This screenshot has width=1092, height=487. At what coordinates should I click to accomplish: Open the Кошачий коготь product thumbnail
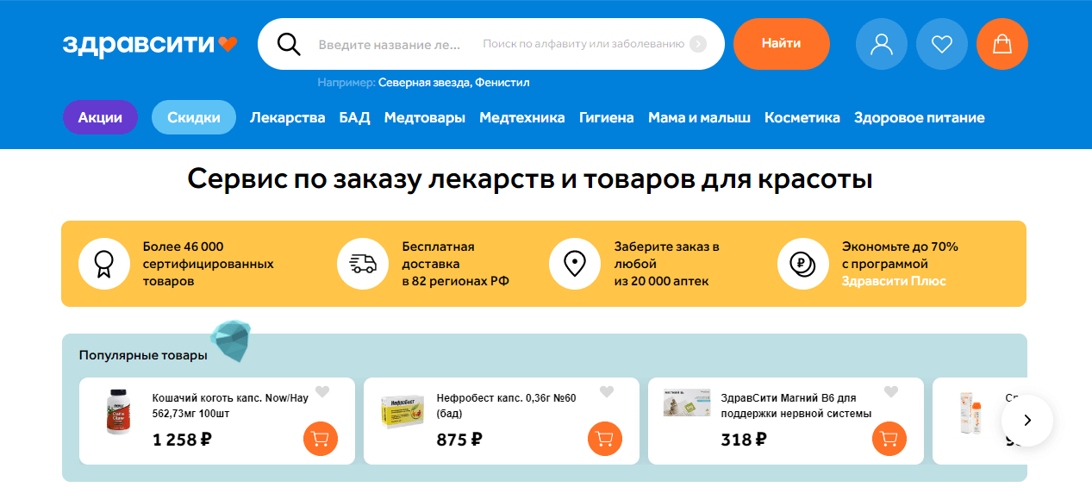(x=117, y=412)
